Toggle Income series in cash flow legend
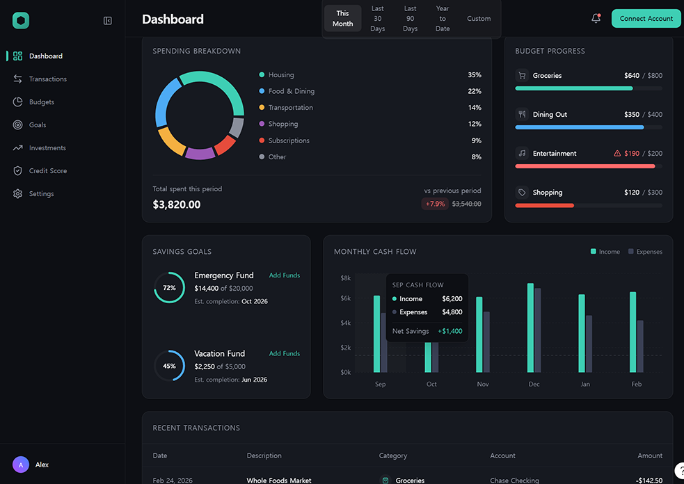This screenshot has width=684, height=484. [605, 252]
